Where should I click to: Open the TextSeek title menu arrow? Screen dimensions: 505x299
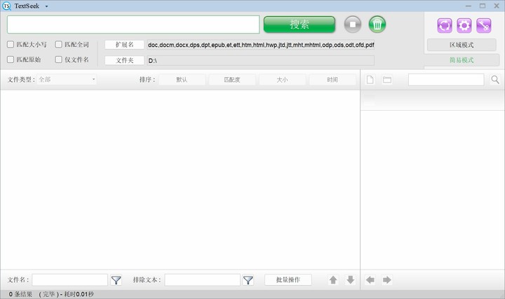tap(46, 6)
